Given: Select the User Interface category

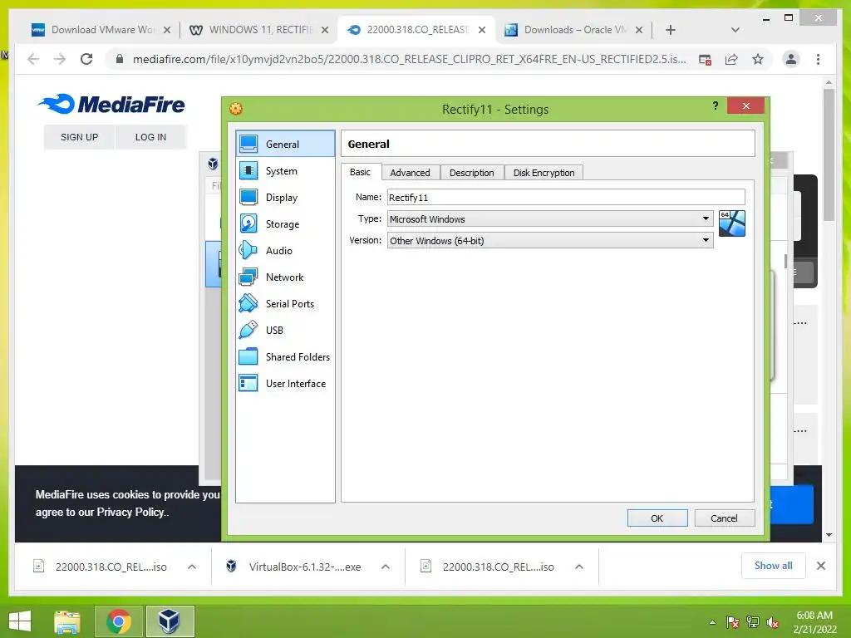Looking at the screenshot, I should (285, 384).
